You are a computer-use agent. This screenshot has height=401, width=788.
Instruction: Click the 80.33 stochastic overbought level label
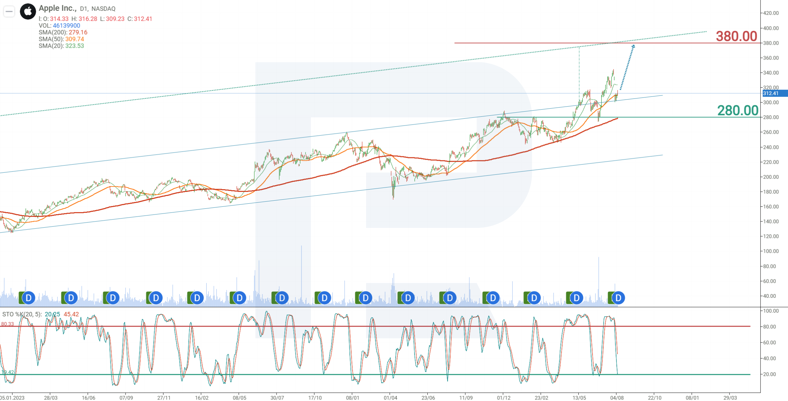(x=7, y=324)
